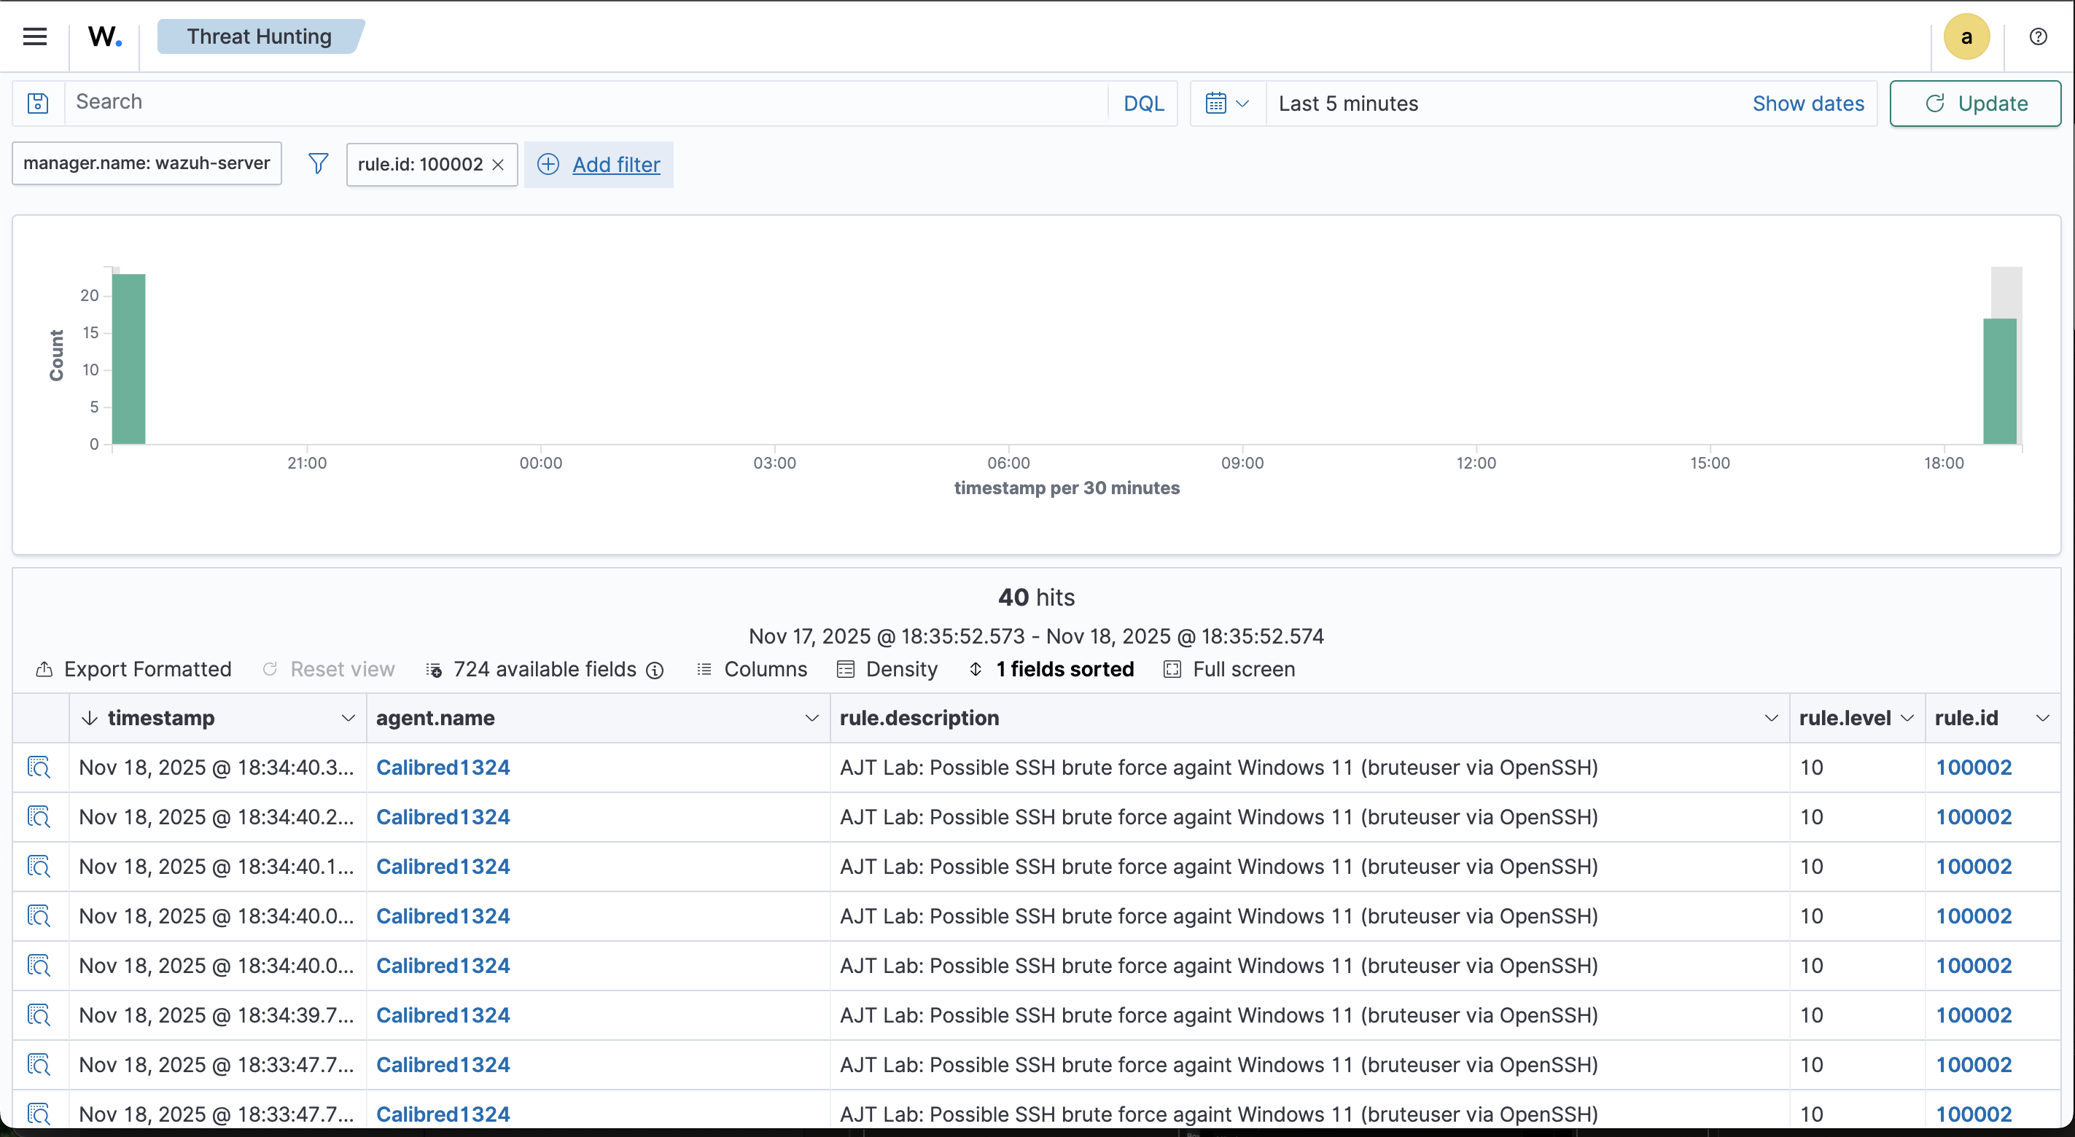Viewport: 2075px width, 1137px height.
Task: Open the Calibred1324 agent link in first row
Action: coord(444,767)
